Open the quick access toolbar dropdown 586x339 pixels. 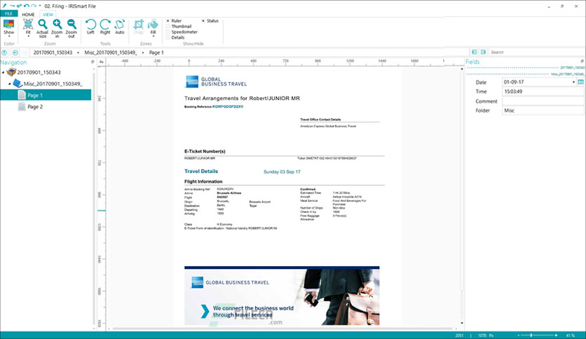(x=40, y=6)
